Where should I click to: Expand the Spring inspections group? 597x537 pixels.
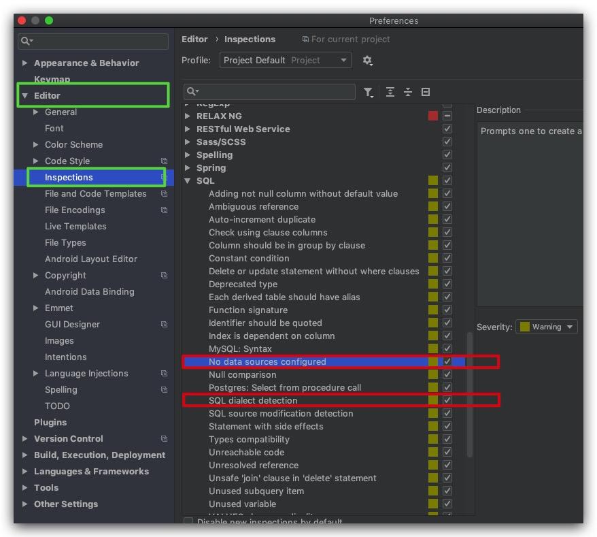pos(187,167)
